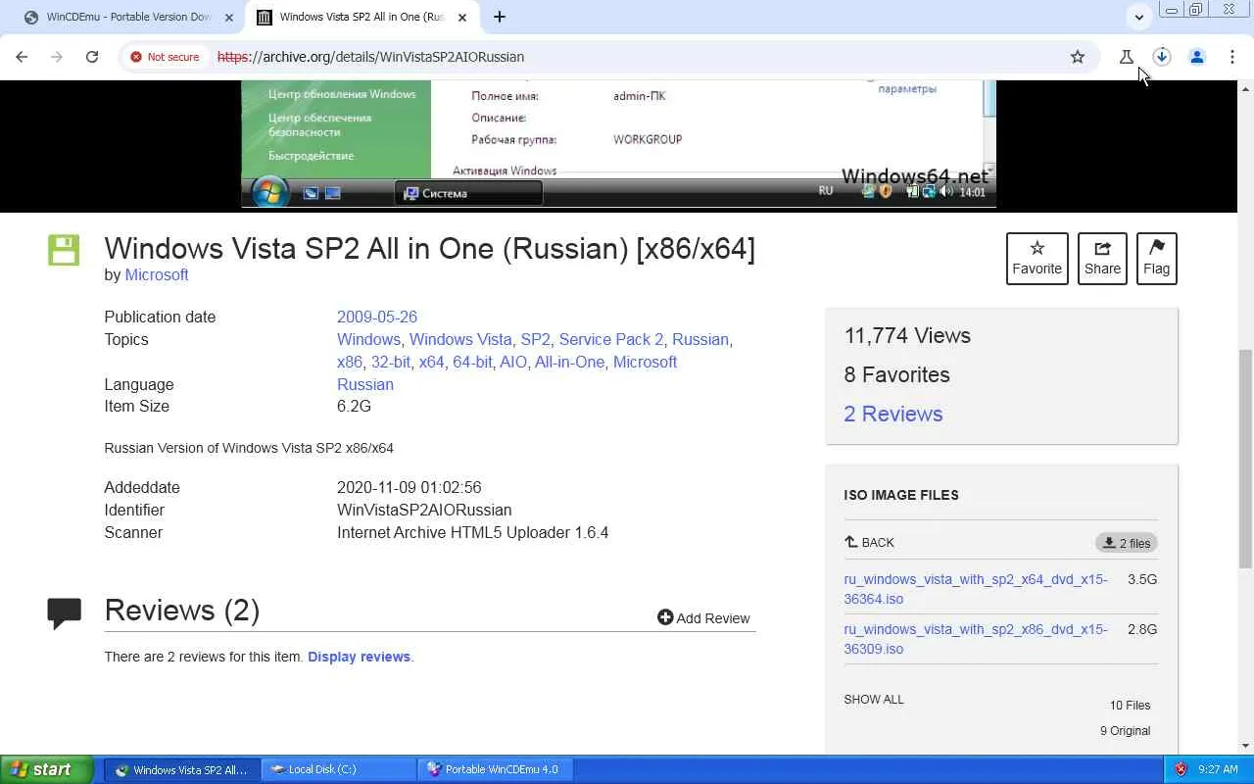This screenshot has height=784, width=1254.
Task: Click the 2 files download pill
Action: [x=1127, y=543]
